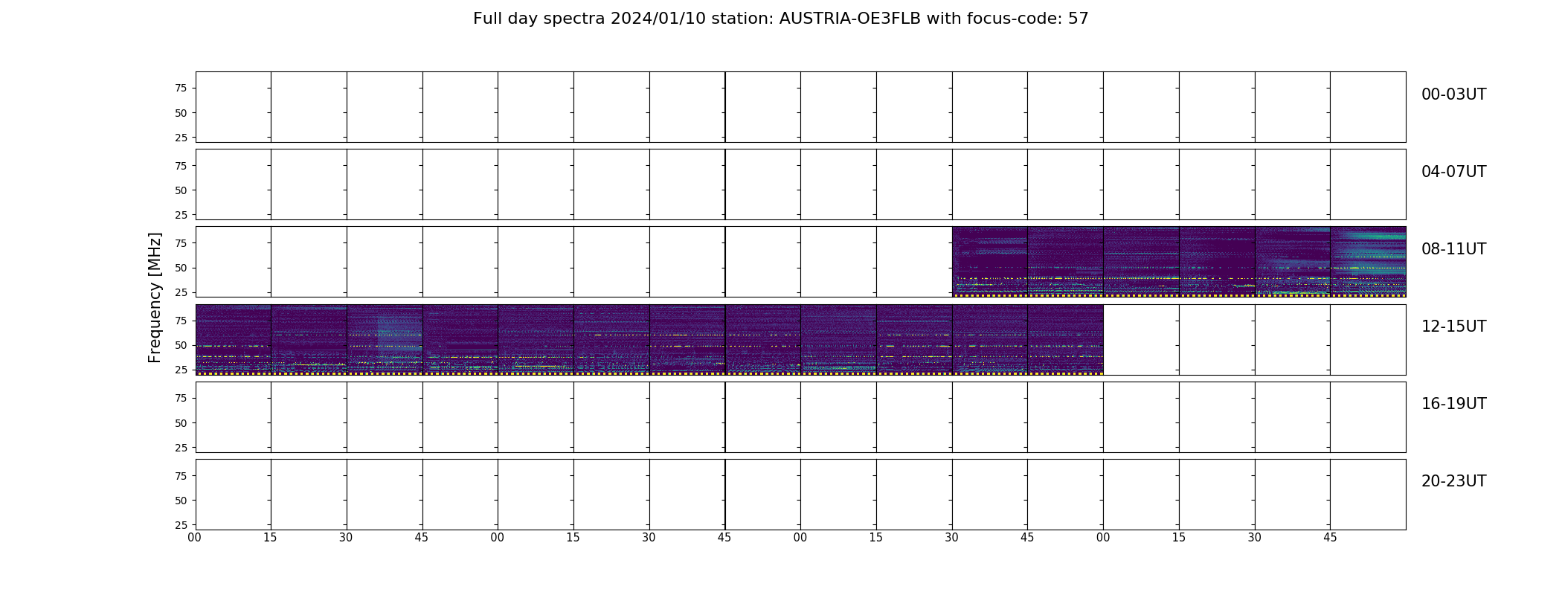
Task: Open the 12:15 spectrogram in the 12-15UT row
Action: click(309, 339)
